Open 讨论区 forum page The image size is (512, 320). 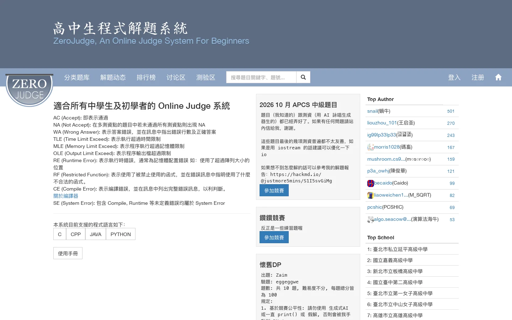(176, 78)
